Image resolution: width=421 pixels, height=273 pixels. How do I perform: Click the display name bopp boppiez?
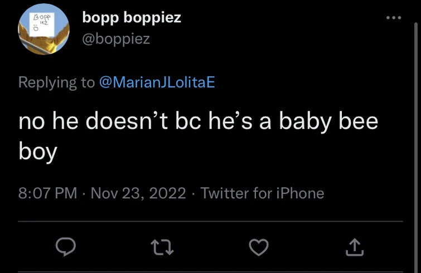click(132, 18)
